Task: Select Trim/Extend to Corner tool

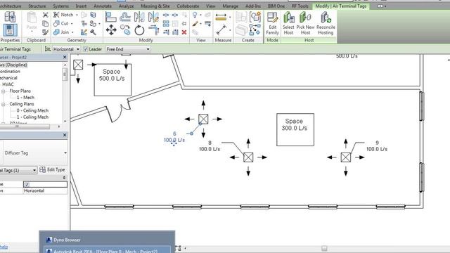Action: 154,30
